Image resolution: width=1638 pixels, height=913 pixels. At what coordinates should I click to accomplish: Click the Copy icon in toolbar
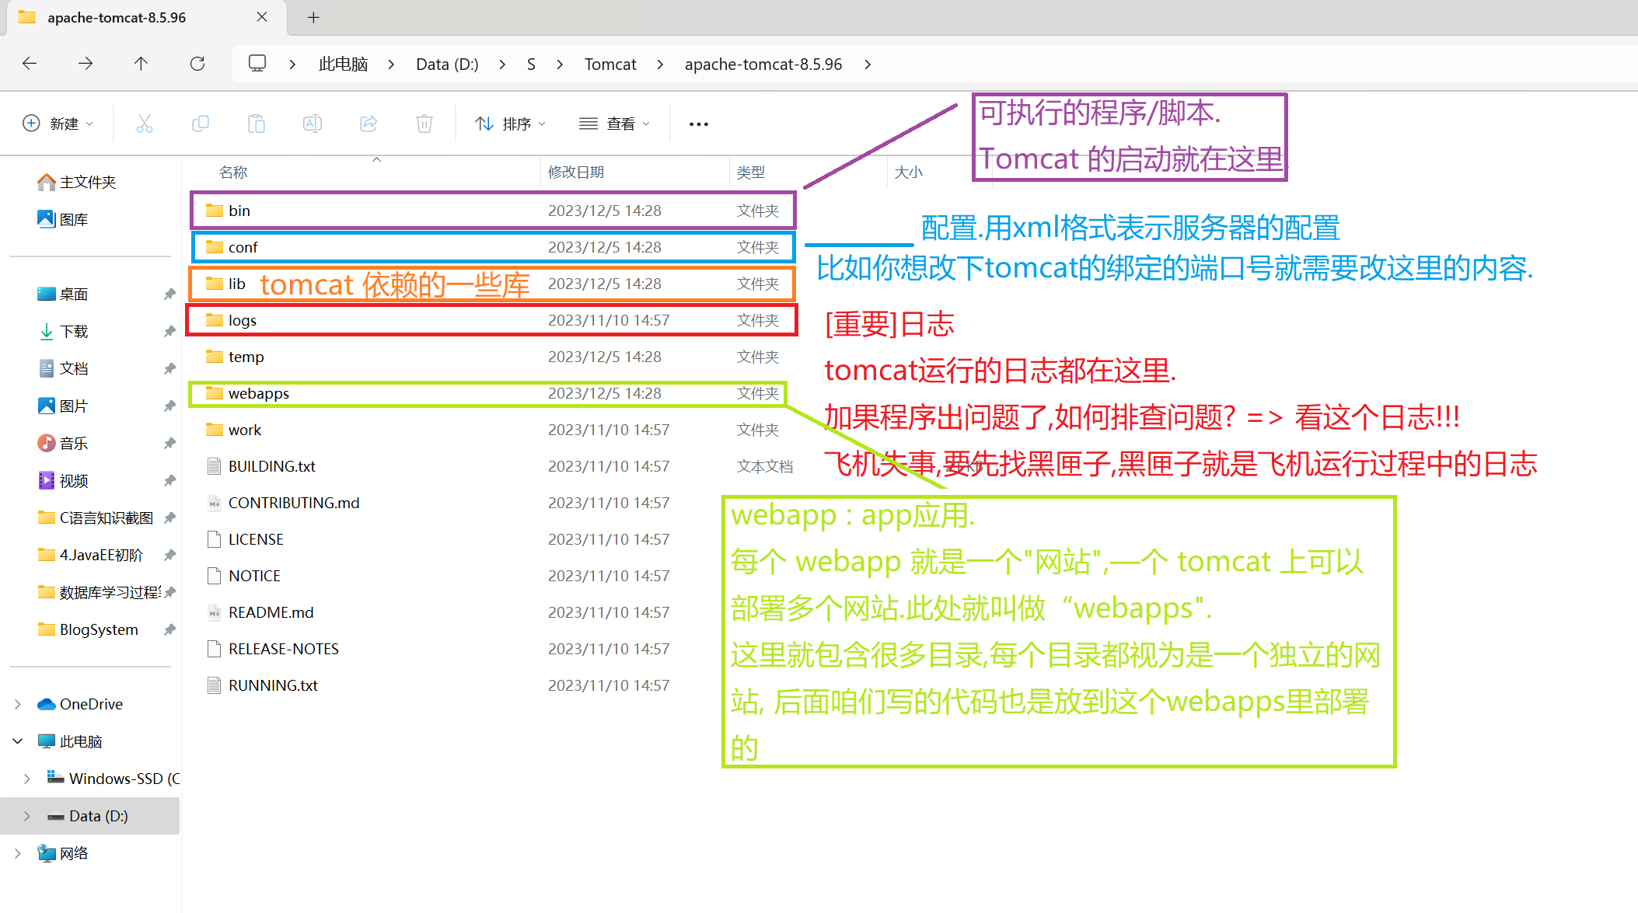(x=201, y=124)
